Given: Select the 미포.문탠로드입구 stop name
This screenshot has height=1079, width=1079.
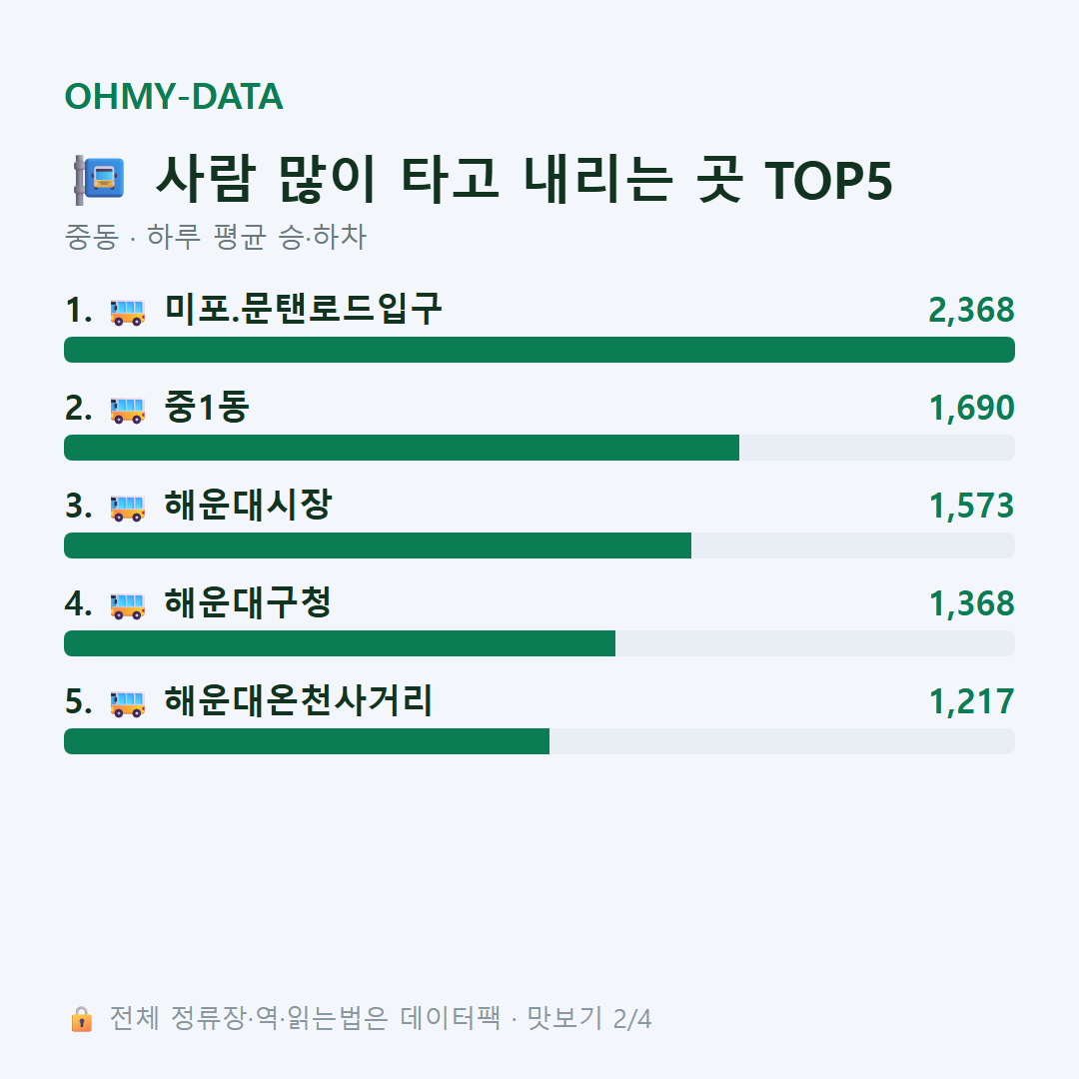Looking at the screenshot, I should (303, 309).
